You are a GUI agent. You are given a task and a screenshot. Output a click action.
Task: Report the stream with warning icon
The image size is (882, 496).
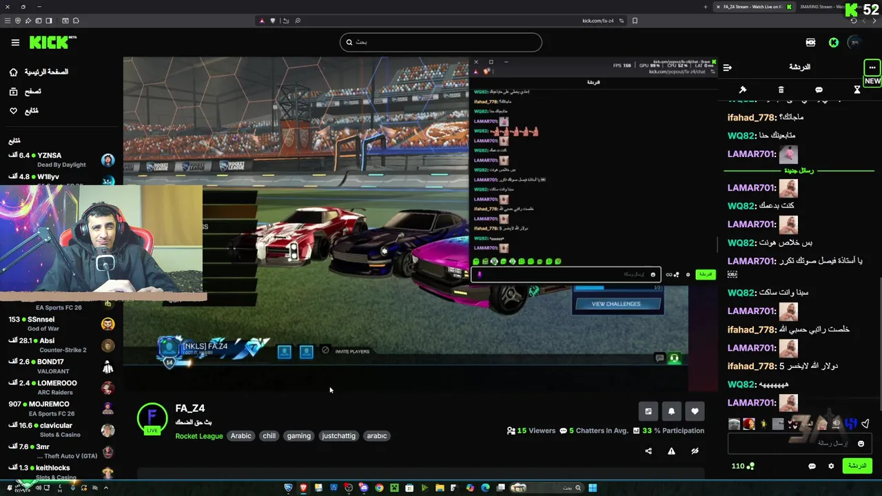click(x=671, y=451)
